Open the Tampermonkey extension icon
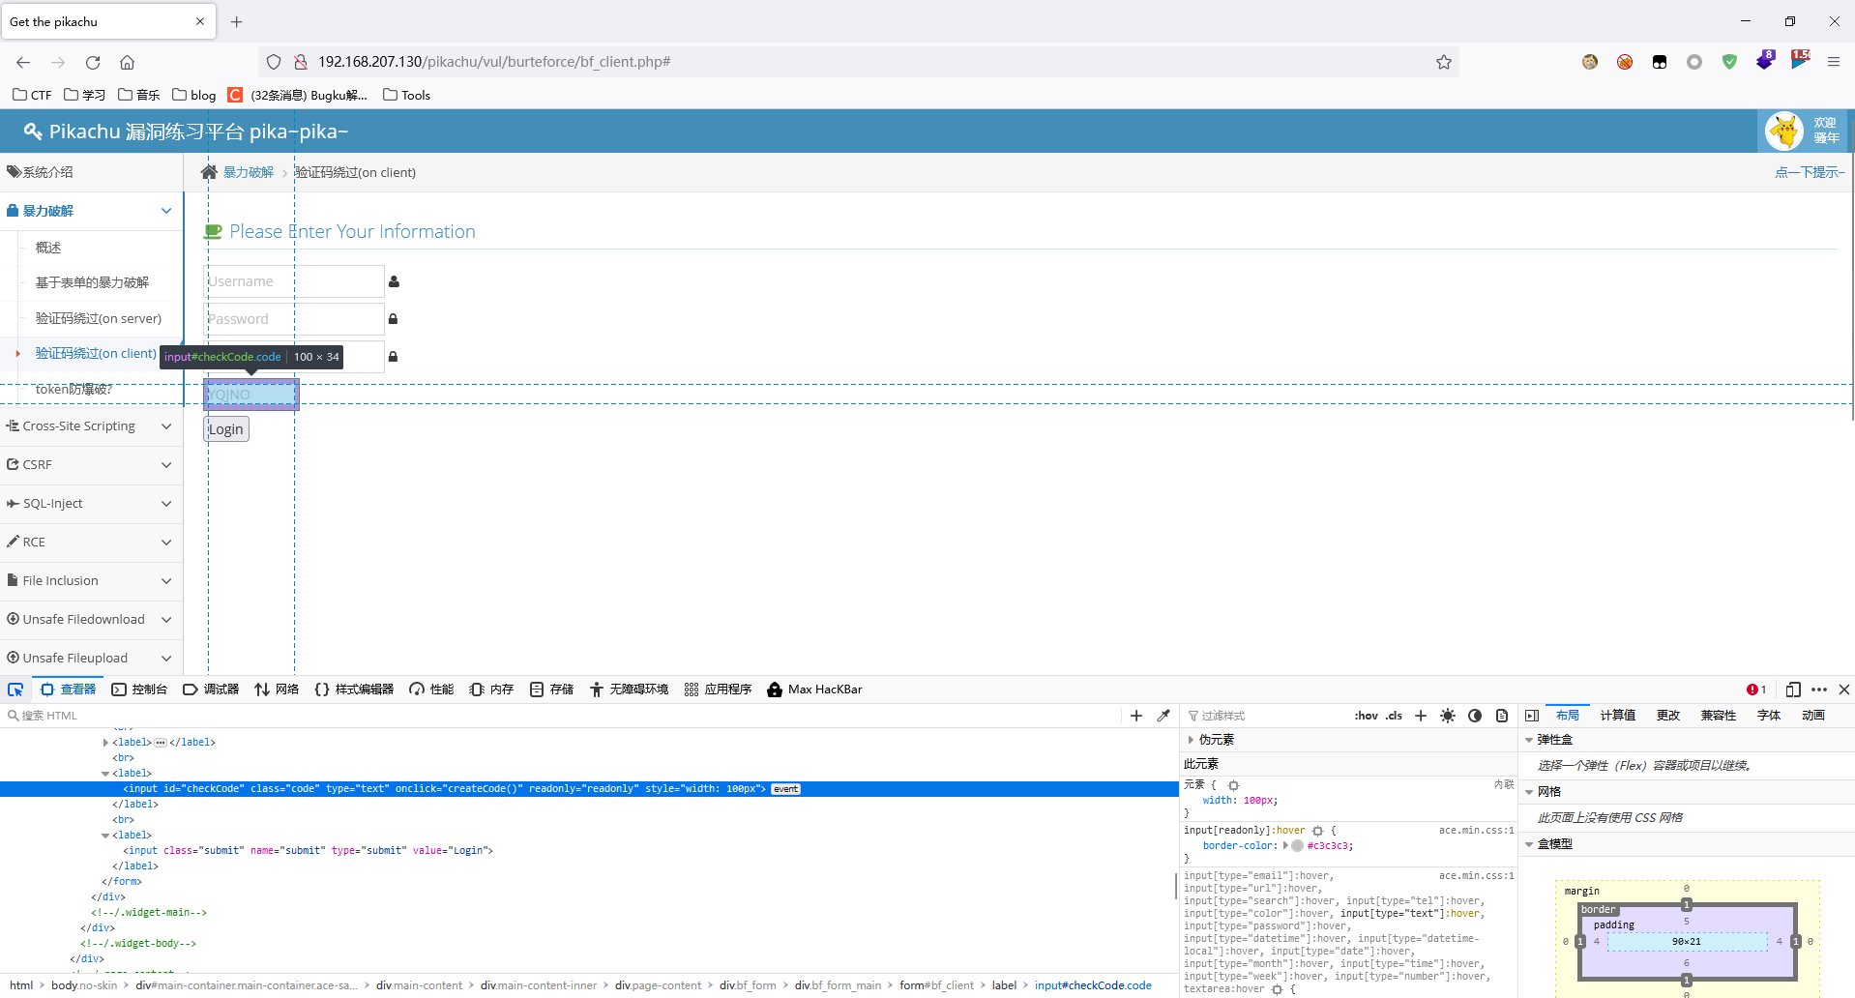The height and width of the screenshot is (998, 1855). pos(1660,62)
